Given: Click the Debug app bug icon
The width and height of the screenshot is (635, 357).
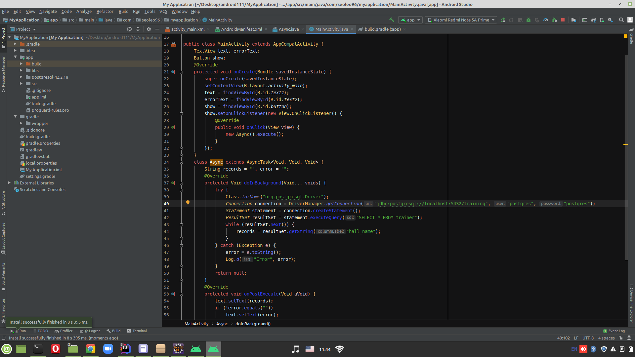Looking at the screenshot, I should click(529, 20).
